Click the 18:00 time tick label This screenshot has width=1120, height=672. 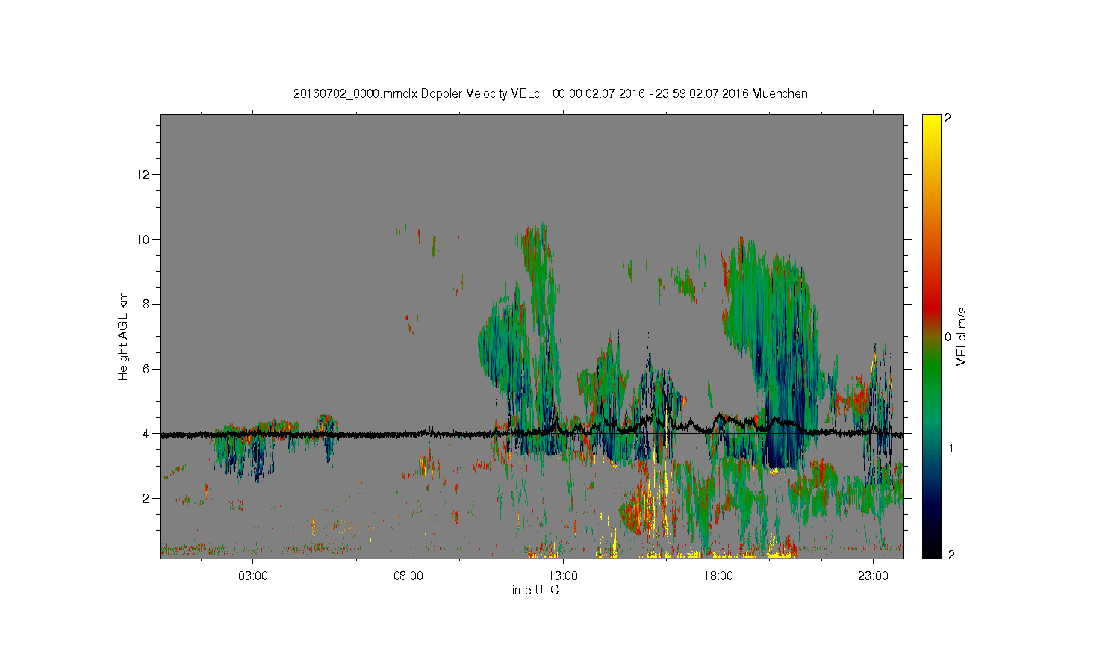718,576
